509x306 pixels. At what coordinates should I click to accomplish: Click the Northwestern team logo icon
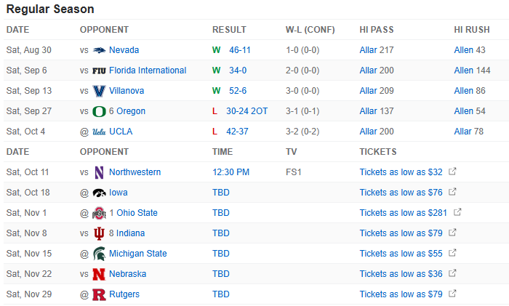(99, 172)
